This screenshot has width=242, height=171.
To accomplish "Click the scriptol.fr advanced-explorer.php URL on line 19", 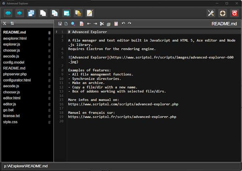I will (x=122, y=117).
